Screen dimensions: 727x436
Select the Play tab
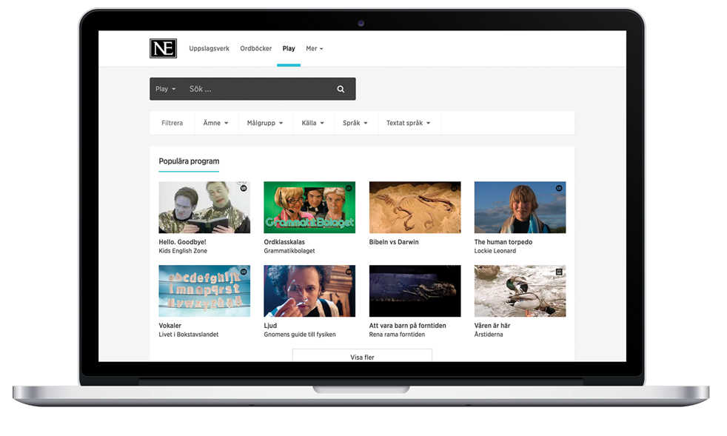coord(289,49)
